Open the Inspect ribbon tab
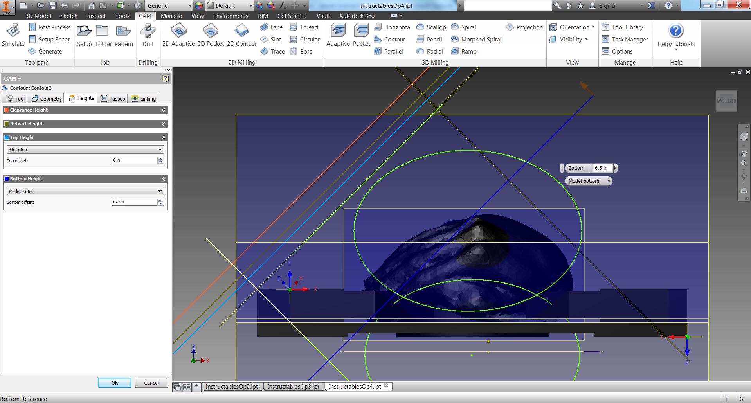 click(96, 16)
